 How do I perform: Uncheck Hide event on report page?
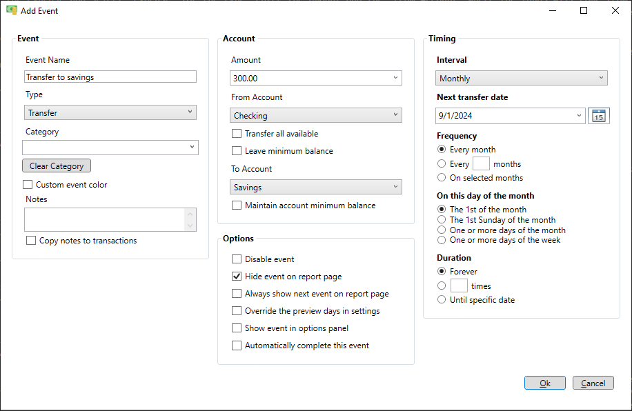pos(237,276)
